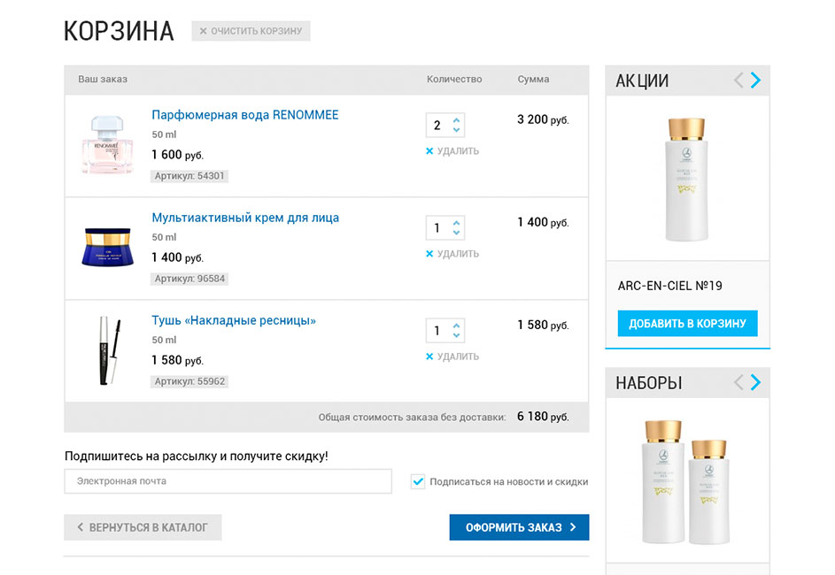Increase quantity of Мультиактивный крем
Screen dimensions: 835x575
point(456,222)
